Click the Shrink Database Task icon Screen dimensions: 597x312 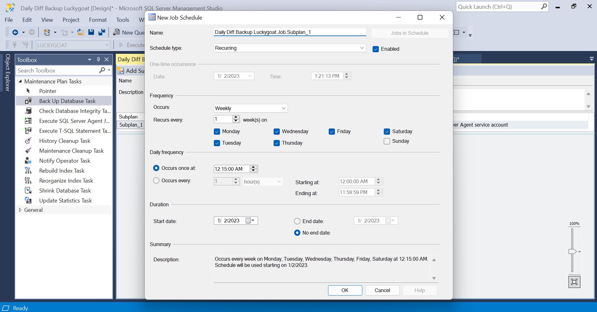(28, 190)
